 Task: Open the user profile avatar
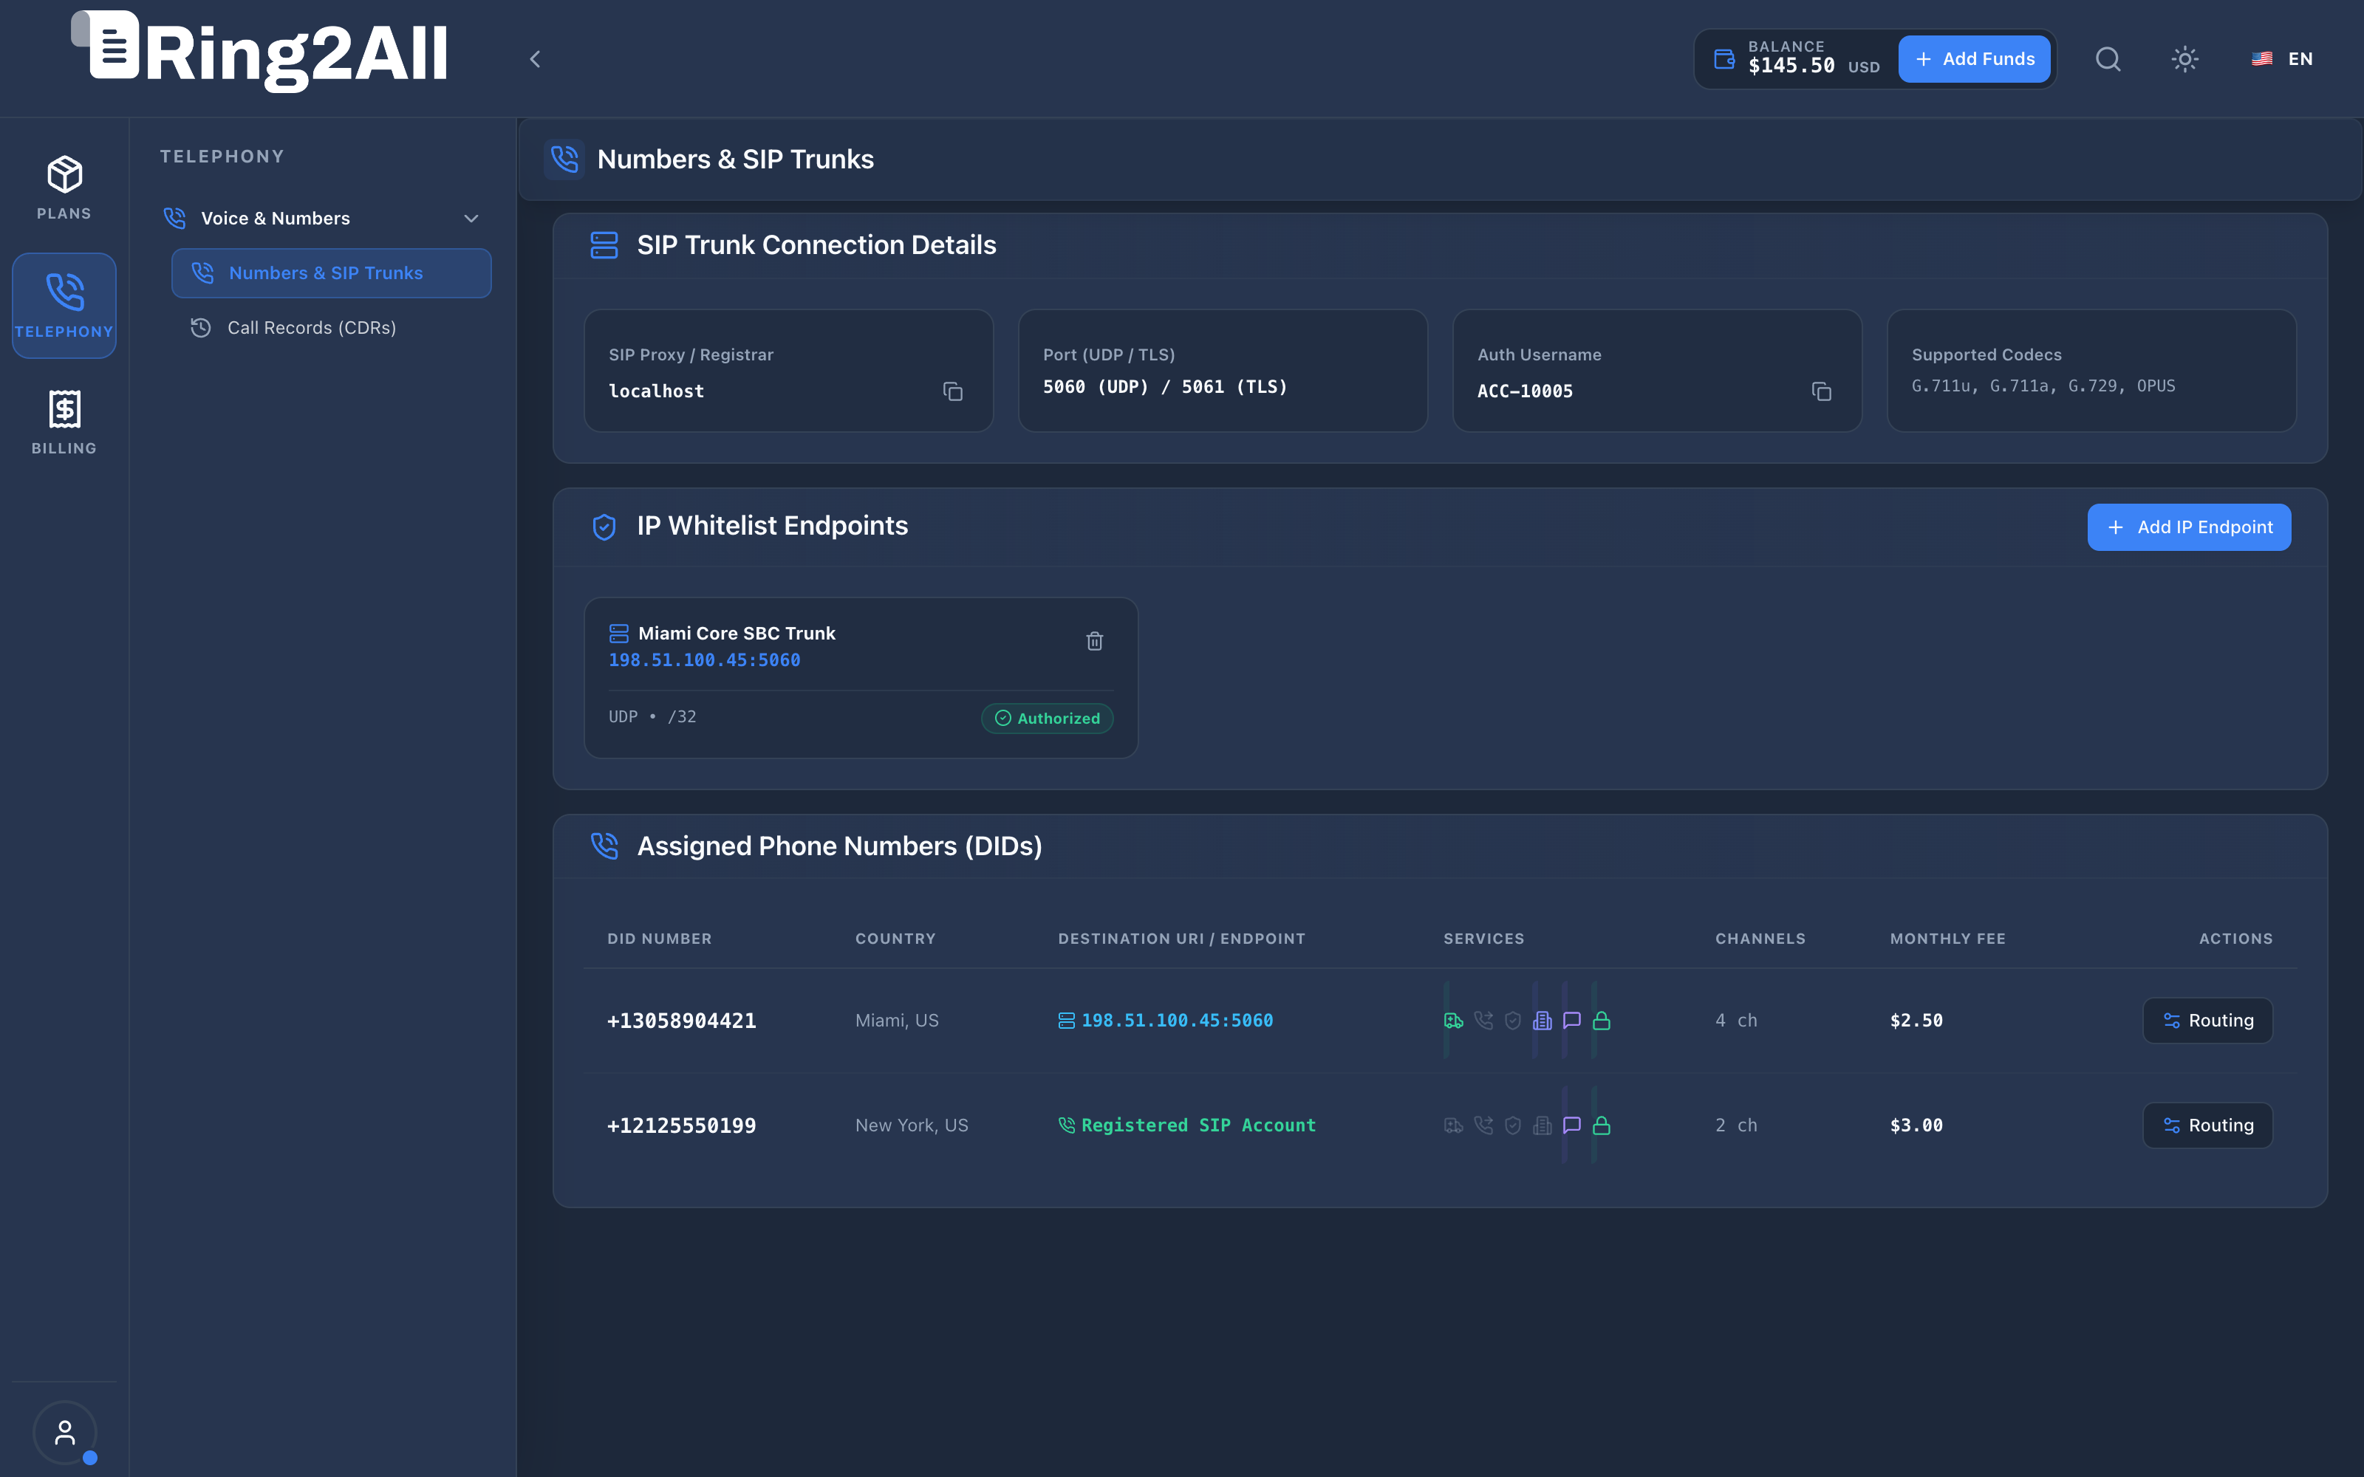tap(64, 1432)
